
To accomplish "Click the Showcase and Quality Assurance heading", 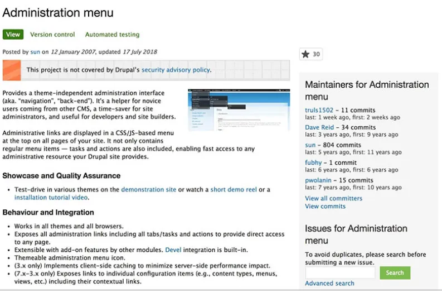I will coord(61,176).
